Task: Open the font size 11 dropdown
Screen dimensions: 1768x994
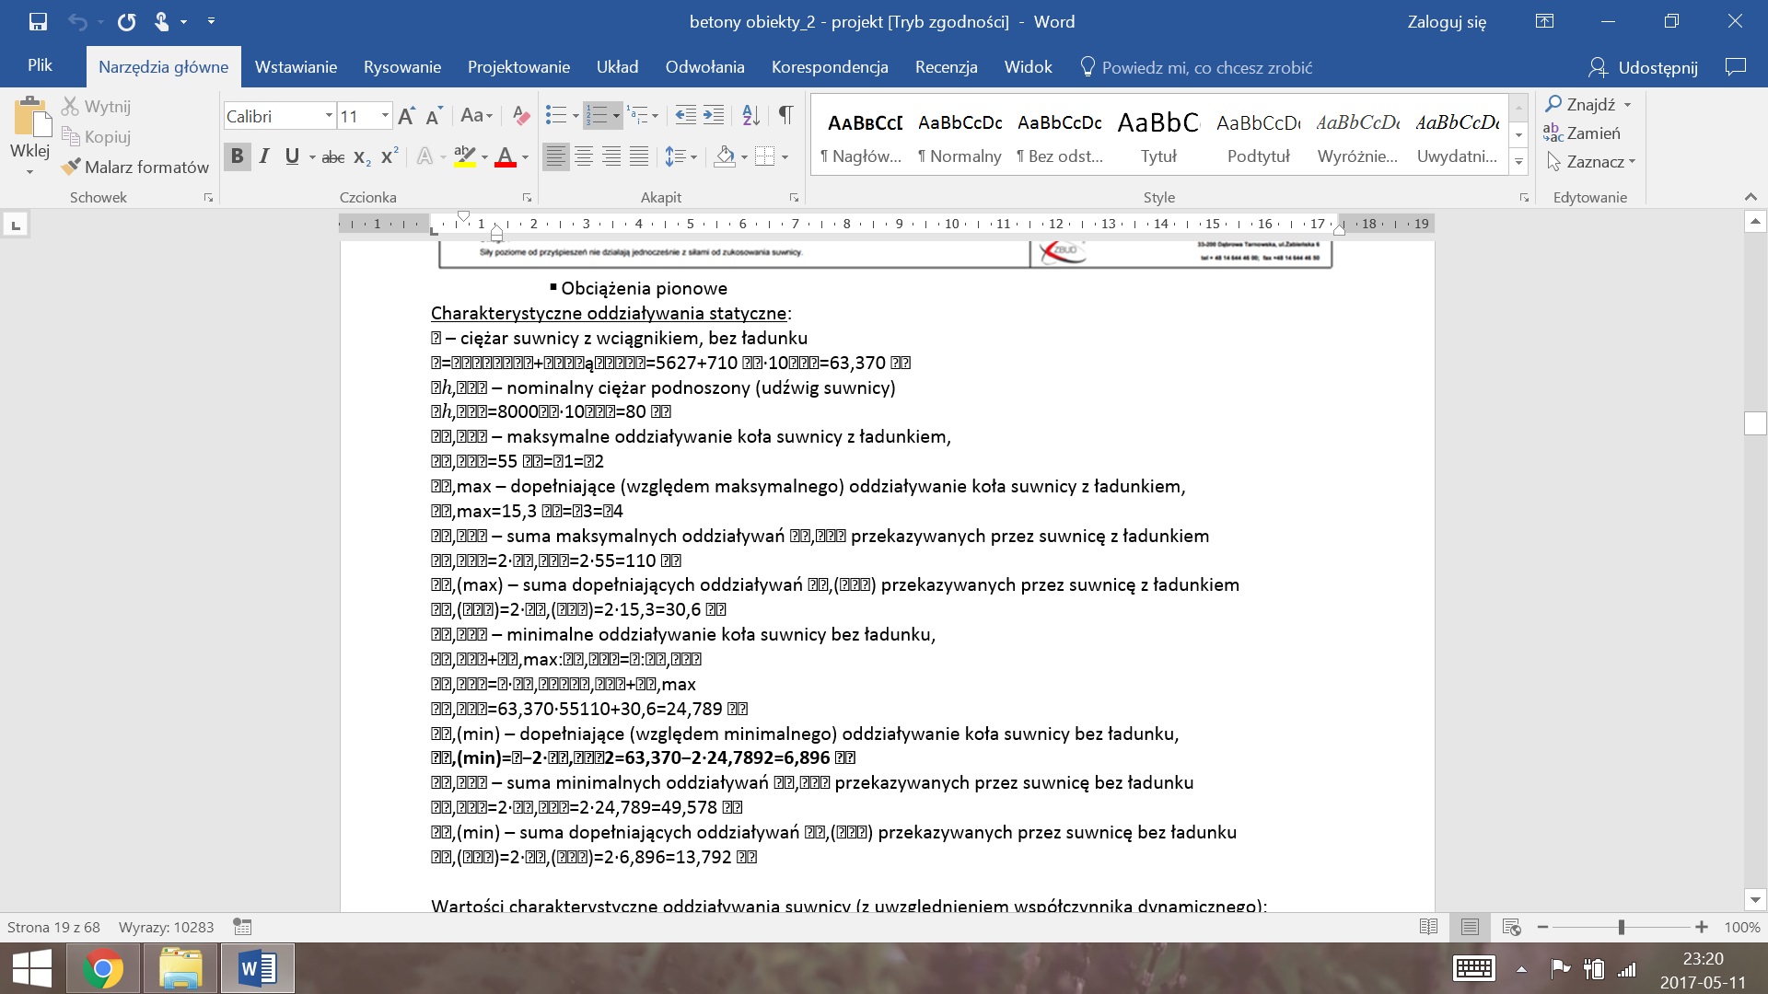Action: click(x=385, y=116)
